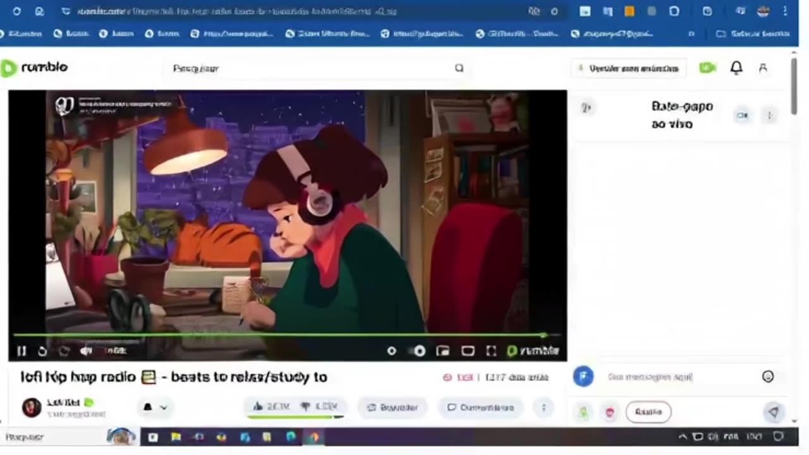
Task: Click the green camera go-live icon
Action: 707,68
